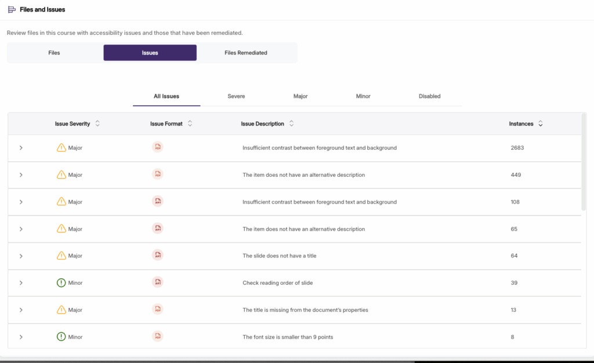
Task: Click the PPT icon on the Check reading order row
Action: pos(157,282)
